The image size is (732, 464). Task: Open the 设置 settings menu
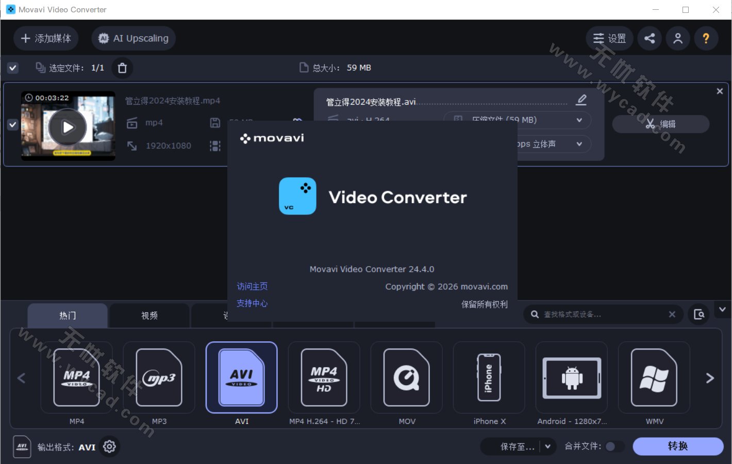point(609,38)
